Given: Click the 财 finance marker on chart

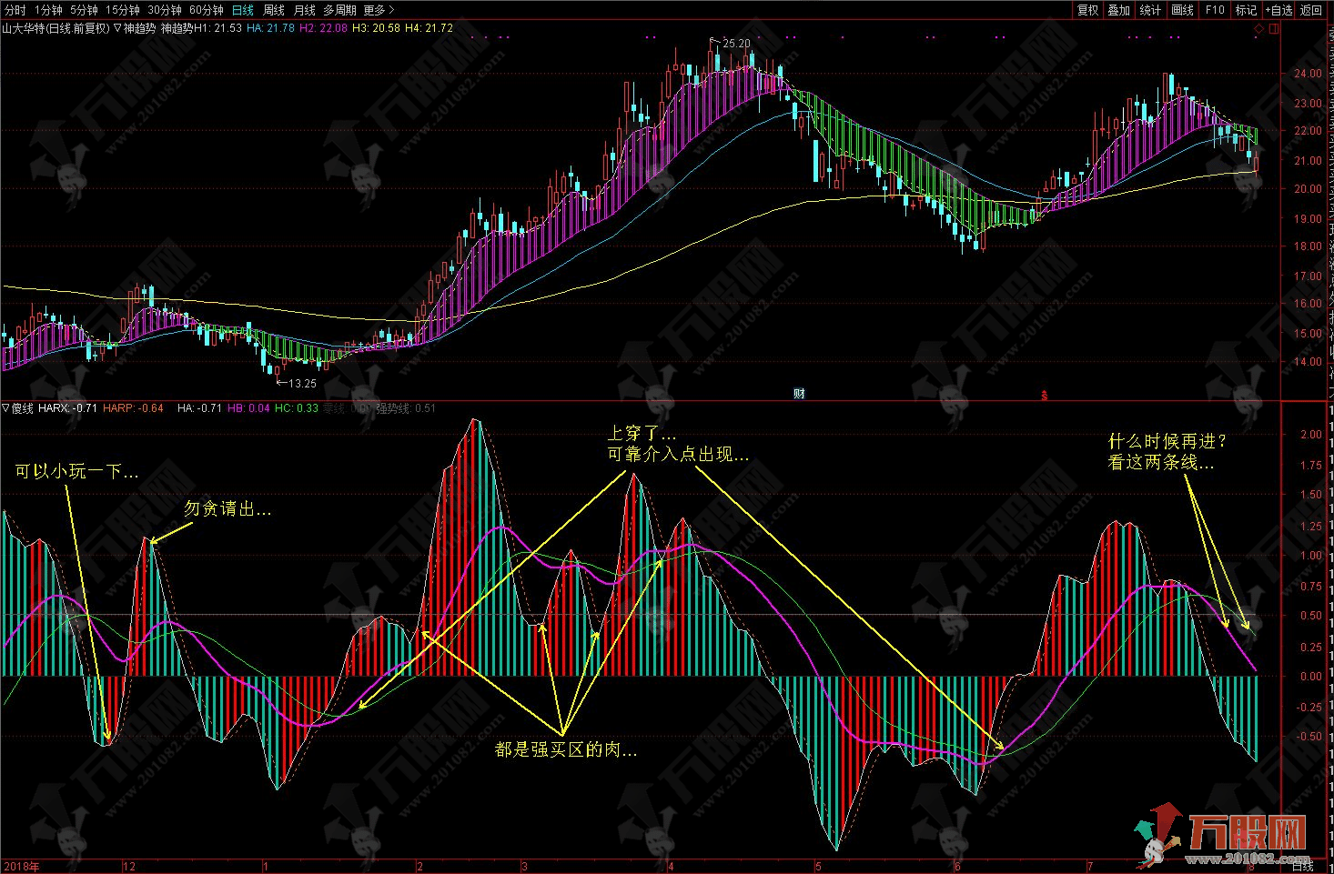Looking at the screenshot, I should coord(799,394).
